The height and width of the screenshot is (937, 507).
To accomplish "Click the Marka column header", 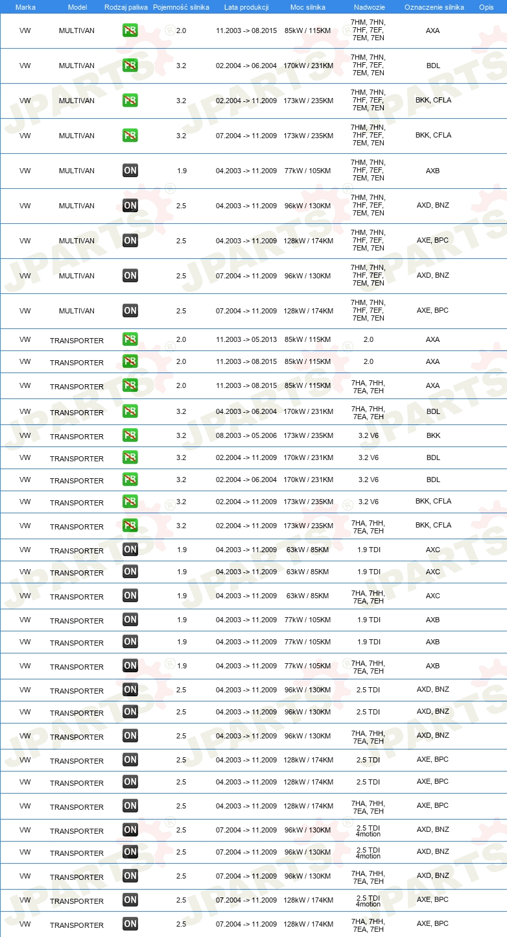I will [x=25, y=7].
